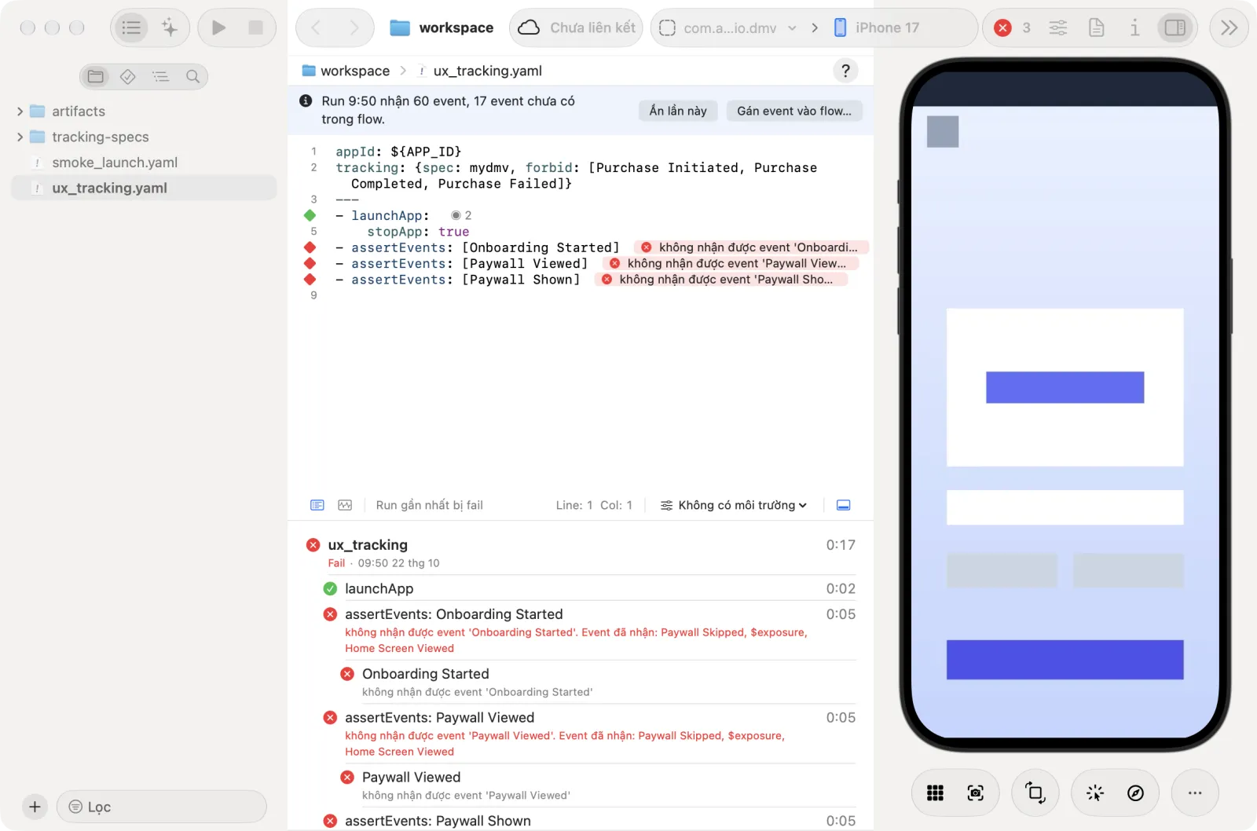Click red diamond on Onboarding Started line
This screenshot has width=1257, height=831.
coord(310,247)
